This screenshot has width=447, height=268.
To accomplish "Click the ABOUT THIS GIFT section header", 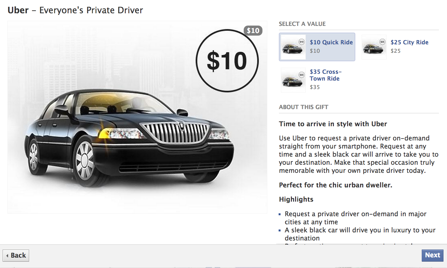I will click(x=303, y=107).
